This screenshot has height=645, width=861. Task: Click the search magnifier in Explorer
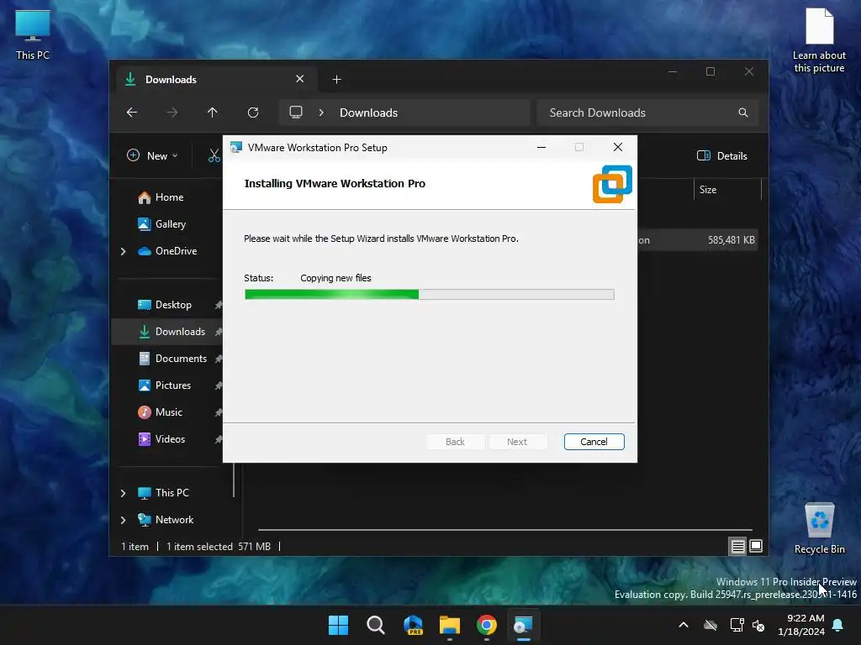(743, 113)
